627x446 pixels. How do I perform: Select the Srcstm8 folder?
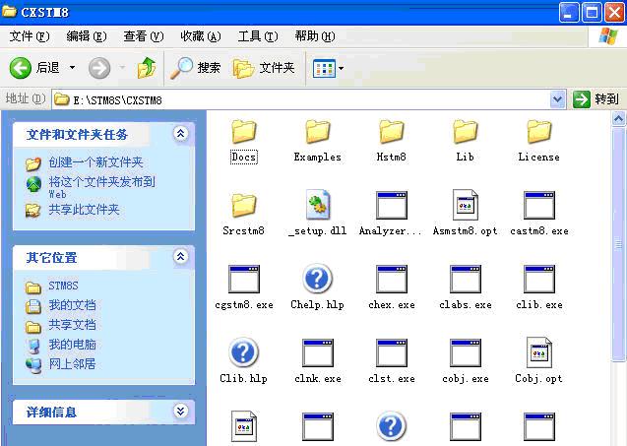click(243, 214)
